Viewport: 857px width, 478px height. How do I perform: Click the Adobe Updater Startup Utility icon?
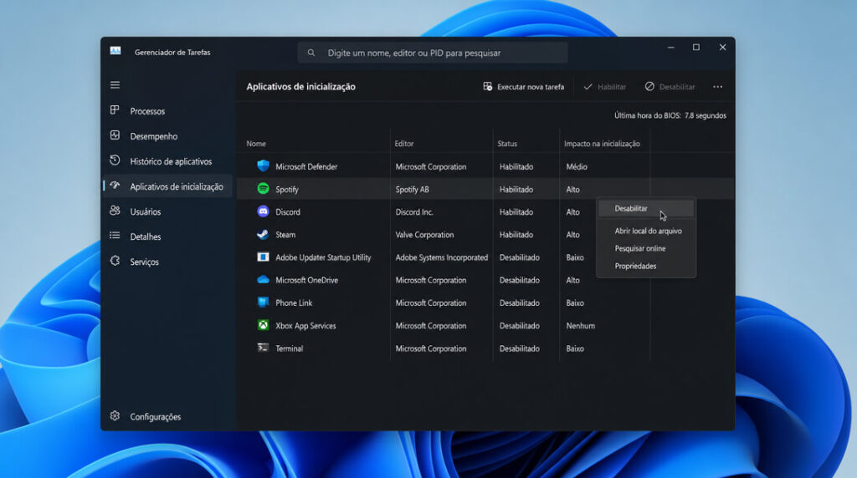pos(263,257)
